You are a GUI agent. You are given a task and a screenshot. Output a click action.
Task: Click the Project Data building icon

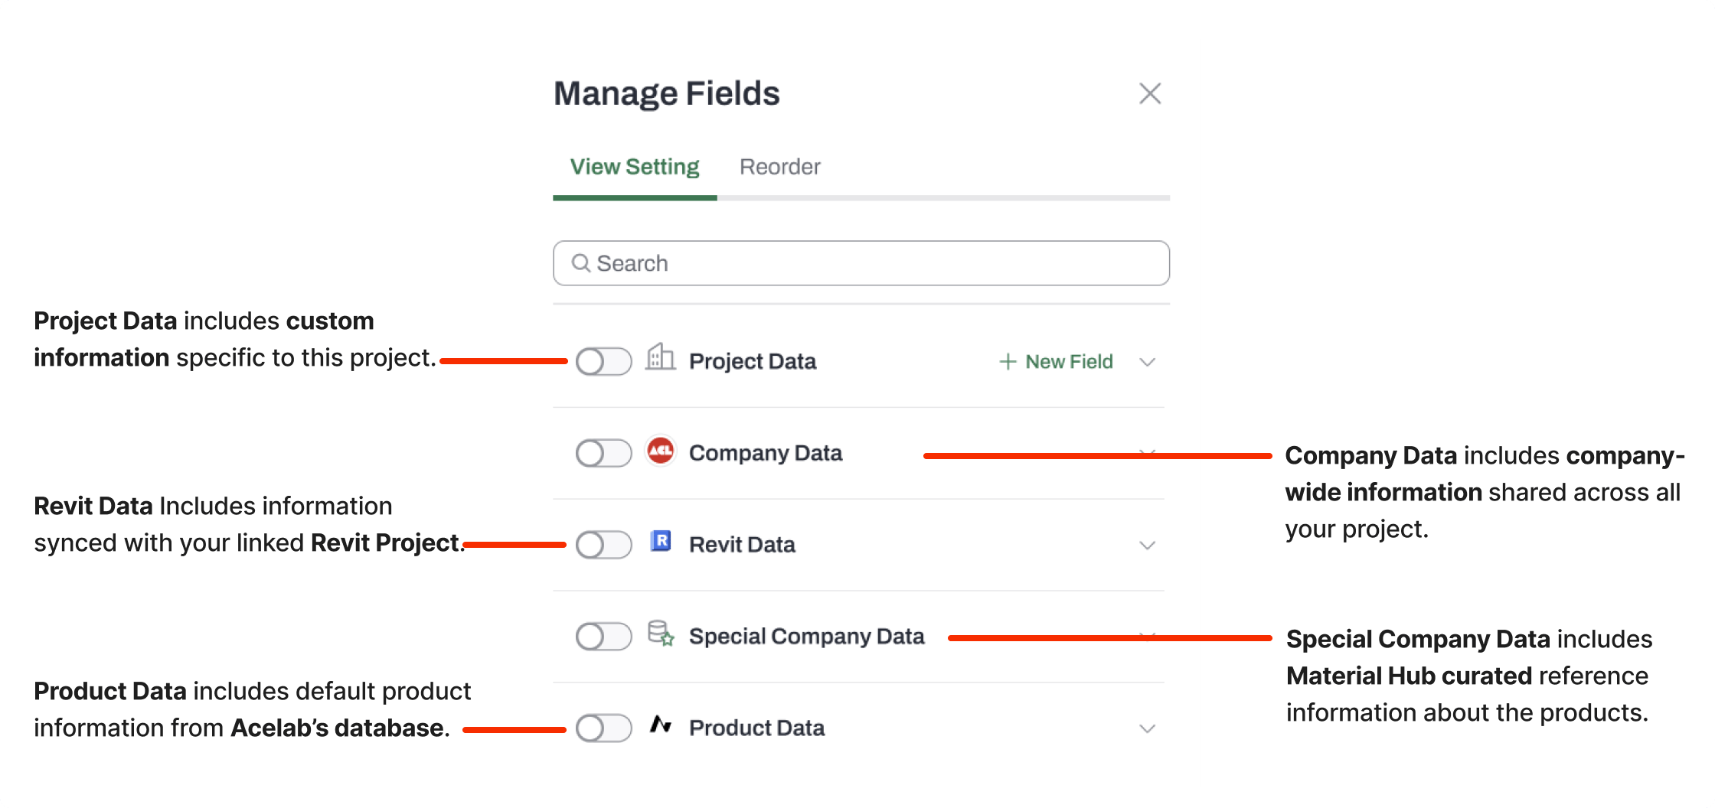660,357
